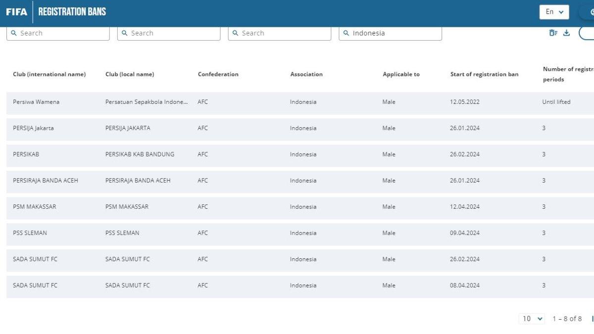Sort by Club (local name) column header

tap(130, 74)
